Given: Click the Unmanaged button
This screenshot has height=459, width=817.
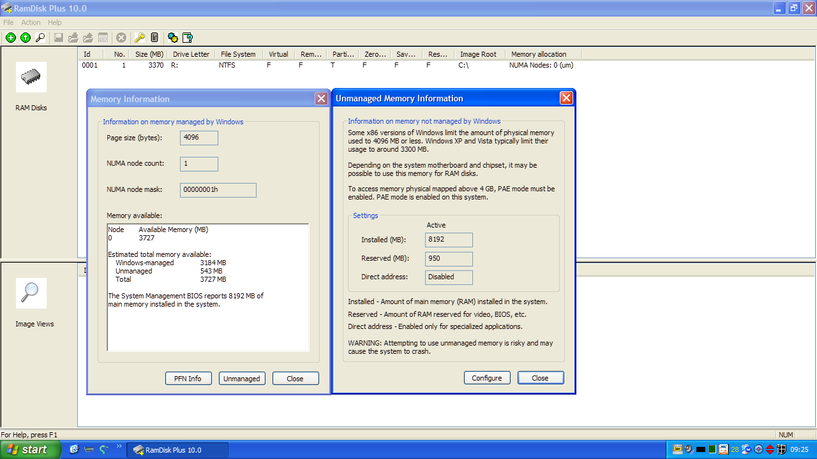Looking at the screenshot, I should pos(242,379).
